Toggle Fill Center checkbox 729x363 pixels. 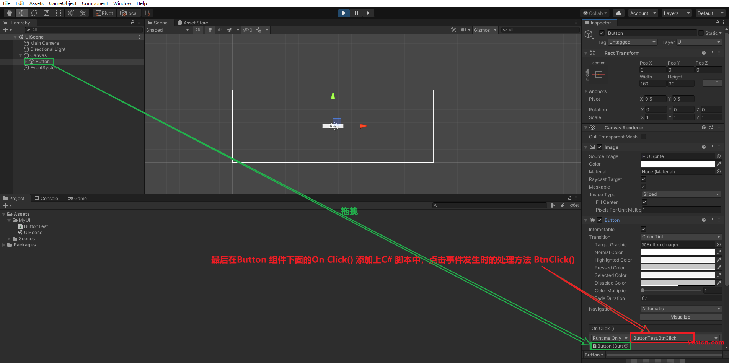tap(644, 202)
